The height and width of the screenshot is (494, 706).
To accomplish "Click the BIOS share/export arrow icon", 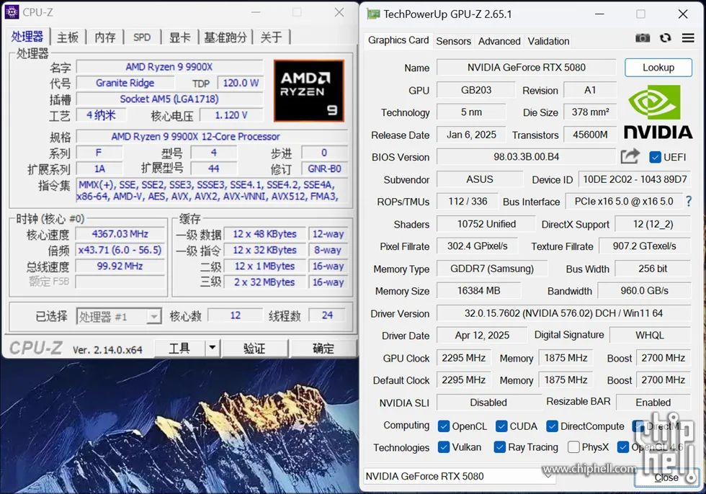I will pyautogui.click(x=630, y=156).
